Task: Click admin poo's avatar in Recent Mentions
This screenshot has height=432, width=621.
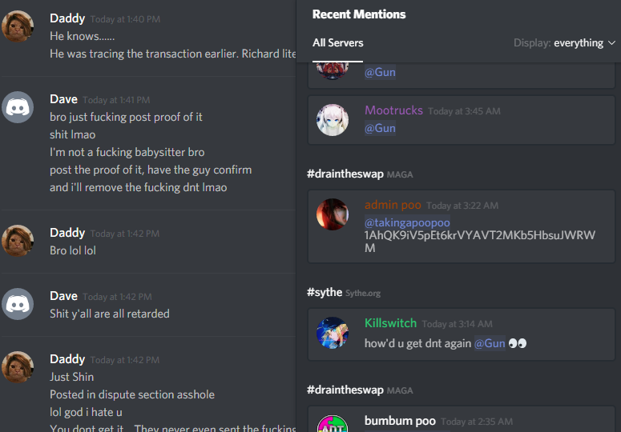Action: click(x=333, y=214)
